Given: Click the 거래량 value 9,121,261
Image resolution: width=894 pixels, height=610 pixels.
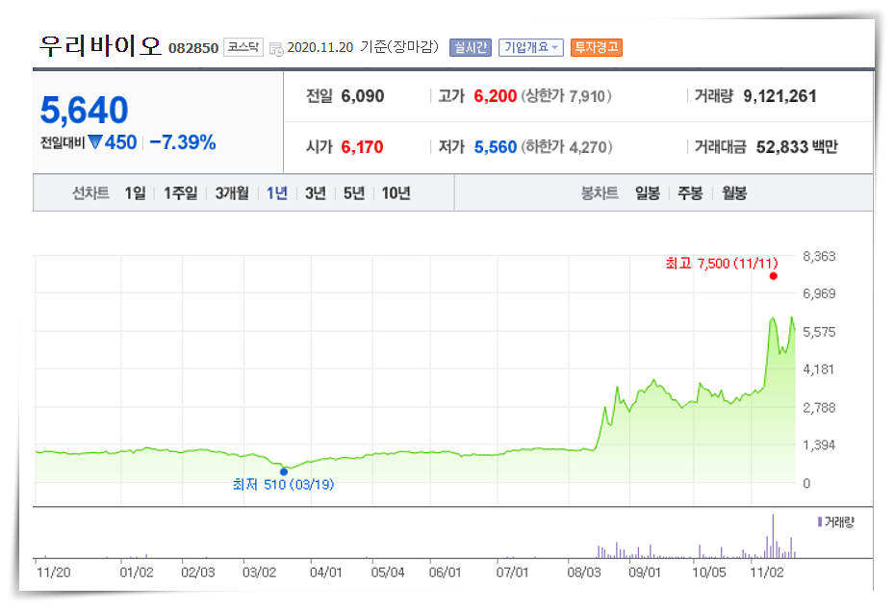Looking at the screenshot, I should pos(780,96).
